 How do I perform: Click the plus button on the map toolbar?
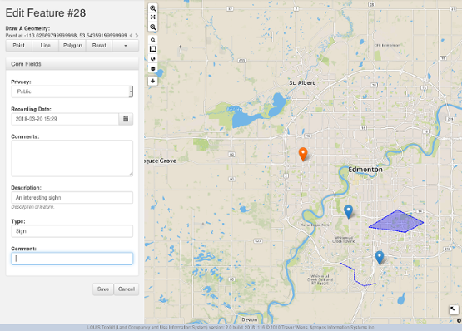pyautogui.click(x=152, y=81)
